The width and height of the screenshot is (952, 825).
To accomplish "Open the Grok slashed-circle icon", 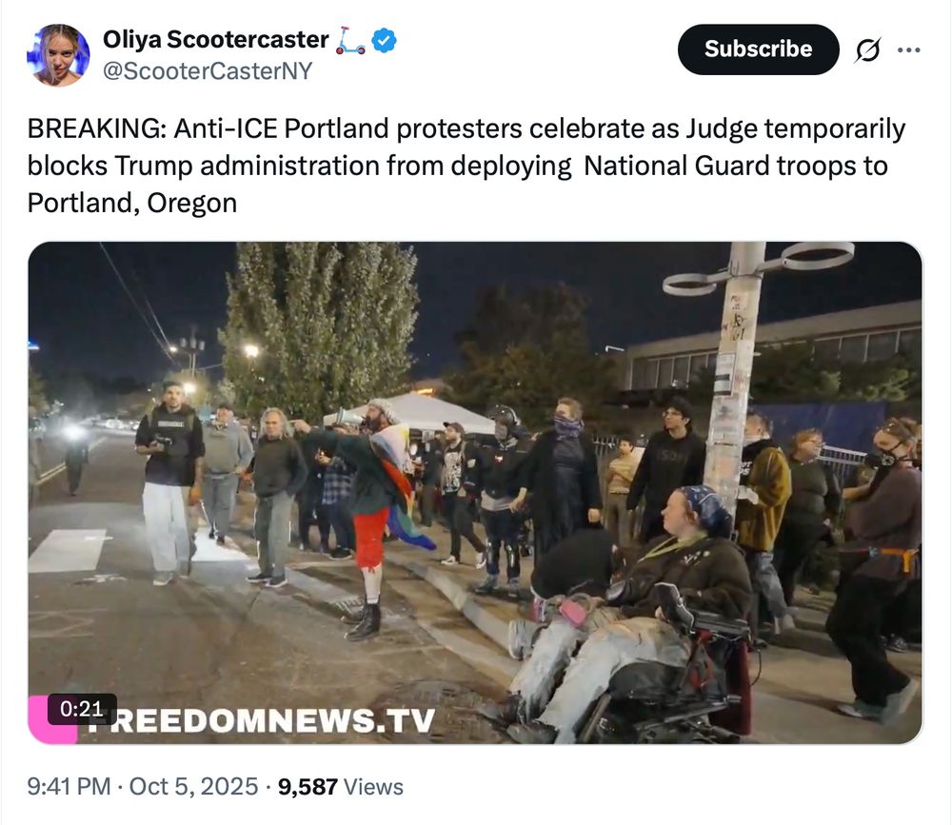I will pyautogui.click(x=867, y=49).
